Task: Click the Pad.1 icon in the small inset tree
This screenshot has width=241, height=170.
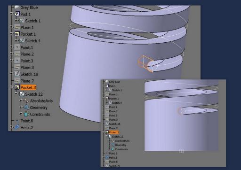Action: pos(107,86)
